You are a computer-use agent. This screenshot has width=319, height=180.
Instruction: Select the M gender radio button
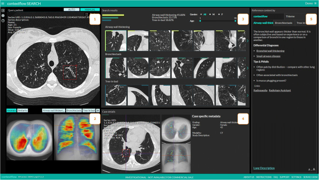210,14
